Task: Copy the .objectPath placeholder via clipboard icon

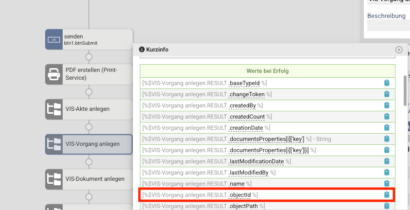Action: coord(387,206)
